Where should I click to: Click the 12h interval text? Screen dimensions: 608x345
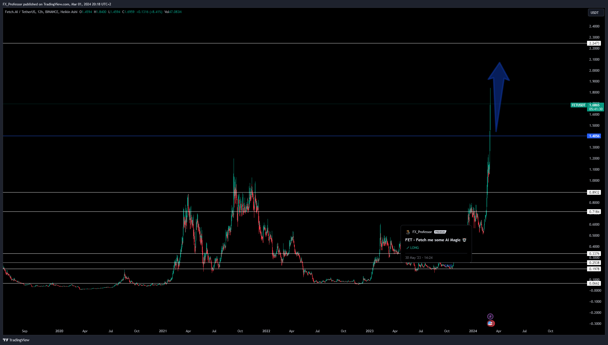[40, 12]
